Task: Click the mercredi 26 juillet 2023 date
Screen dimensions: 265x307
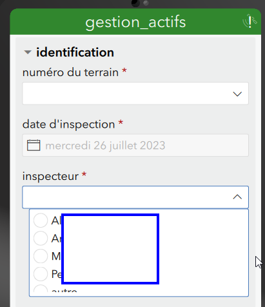Action: (105, 146)
